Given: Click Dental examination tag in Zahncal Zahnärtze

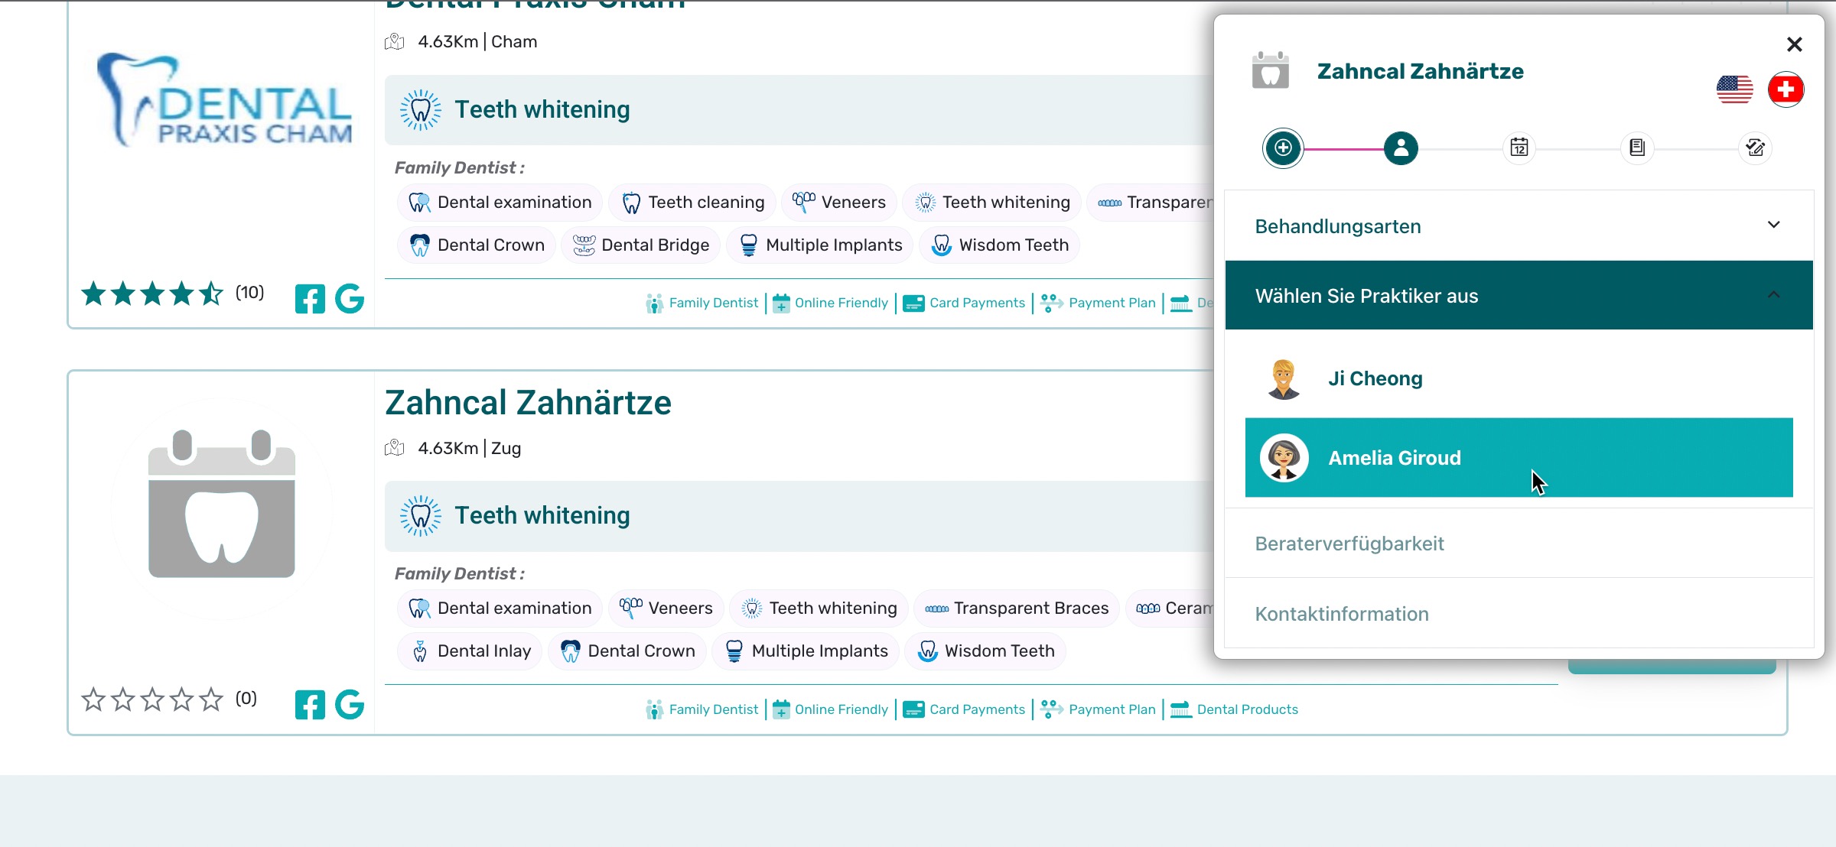Looking at the screenshot, I should pos(500,608).
